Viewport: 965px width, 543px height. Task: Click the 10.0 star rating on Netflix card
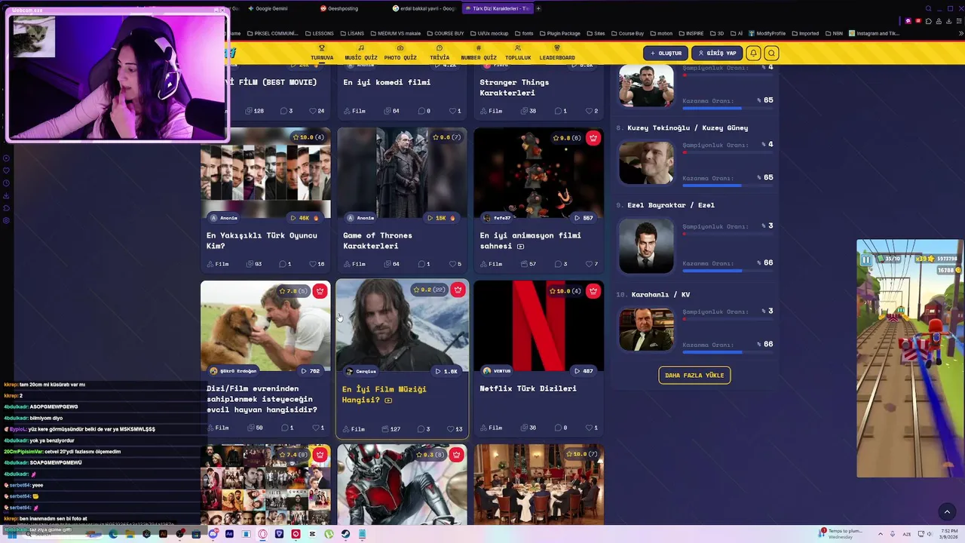(565, 291)
